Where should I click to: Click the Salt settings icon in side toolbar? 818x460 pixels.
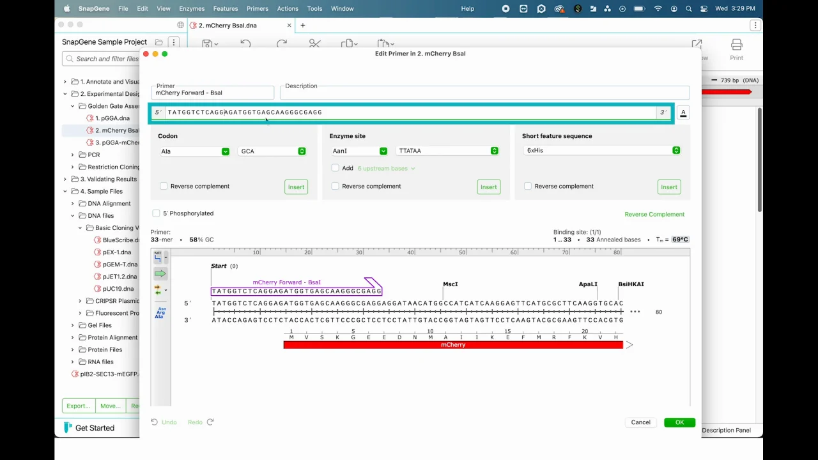point(158,257)
